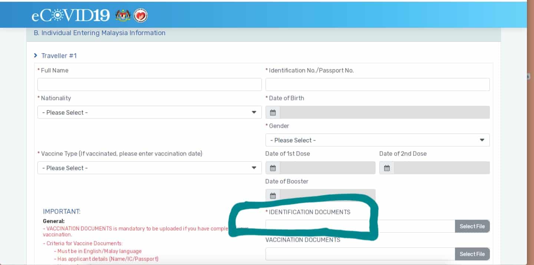Image resolution: width=534 pixels, height=265 pixels.
Task: Focus the Identification No./Passport No. field
Action: pos(378,84)
